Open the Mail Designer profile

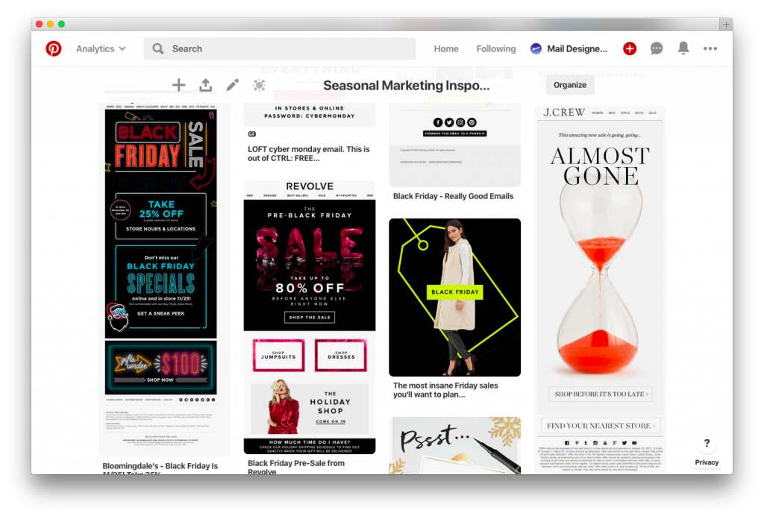569,48
